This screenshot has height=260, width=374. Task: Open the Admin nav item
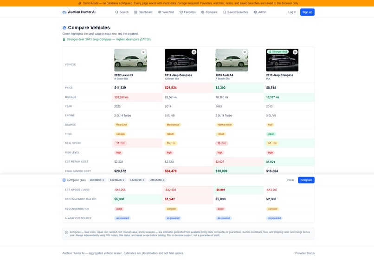pos(260,12)
